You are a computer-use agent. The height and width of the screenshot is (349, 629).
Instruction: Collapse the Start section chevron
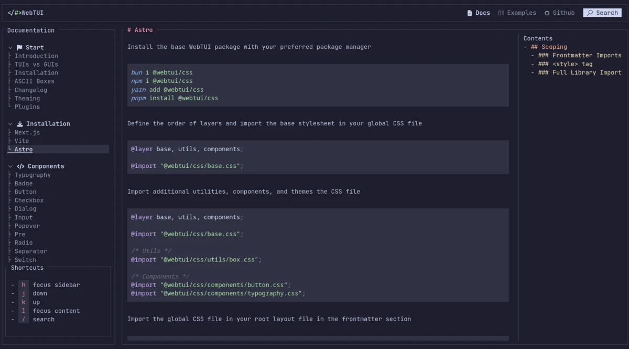pos(10,48)
